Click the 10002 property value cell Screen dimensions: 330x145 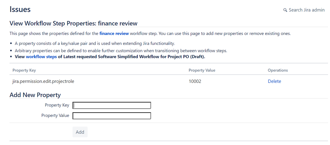195,81
